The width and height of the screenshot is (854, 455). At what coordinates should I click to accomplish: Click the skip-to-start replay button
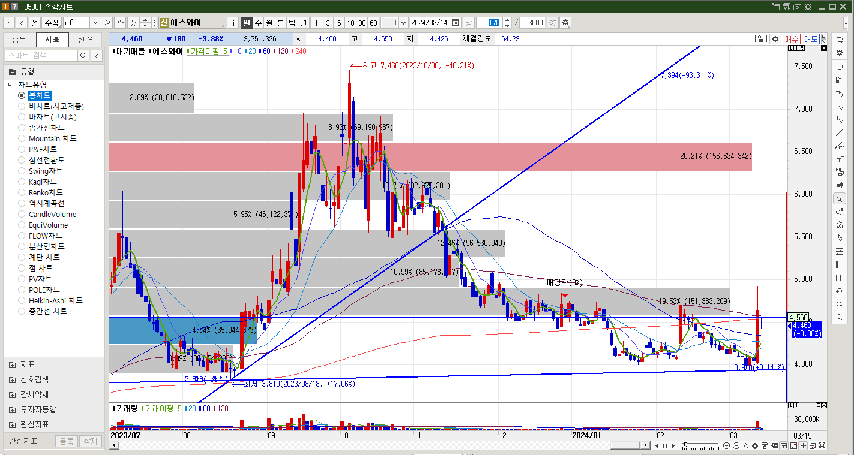tap(655, 445)
